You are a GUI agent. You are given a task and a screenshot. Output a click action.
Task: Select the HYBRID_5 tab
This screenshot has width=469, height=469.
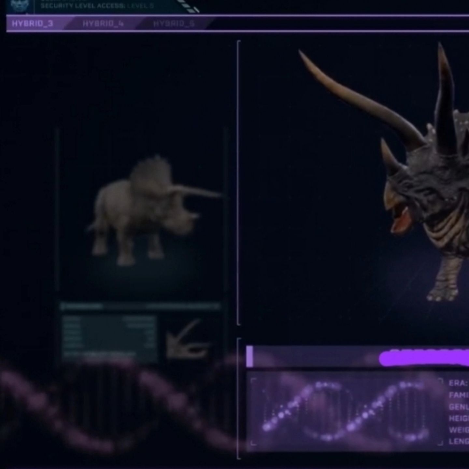pyautogui.click(x=174, y=24)
